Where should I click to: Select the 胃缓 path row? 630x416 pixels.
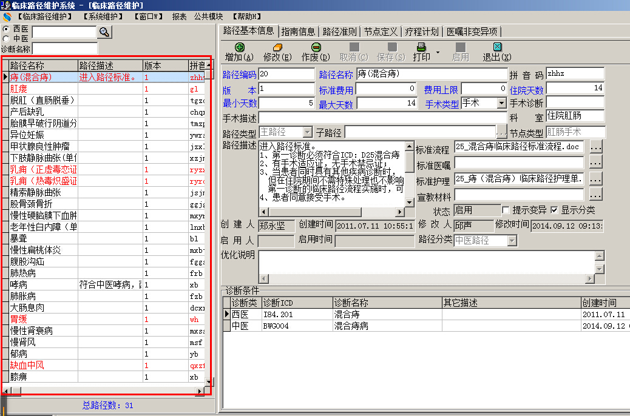click(107, 319)
